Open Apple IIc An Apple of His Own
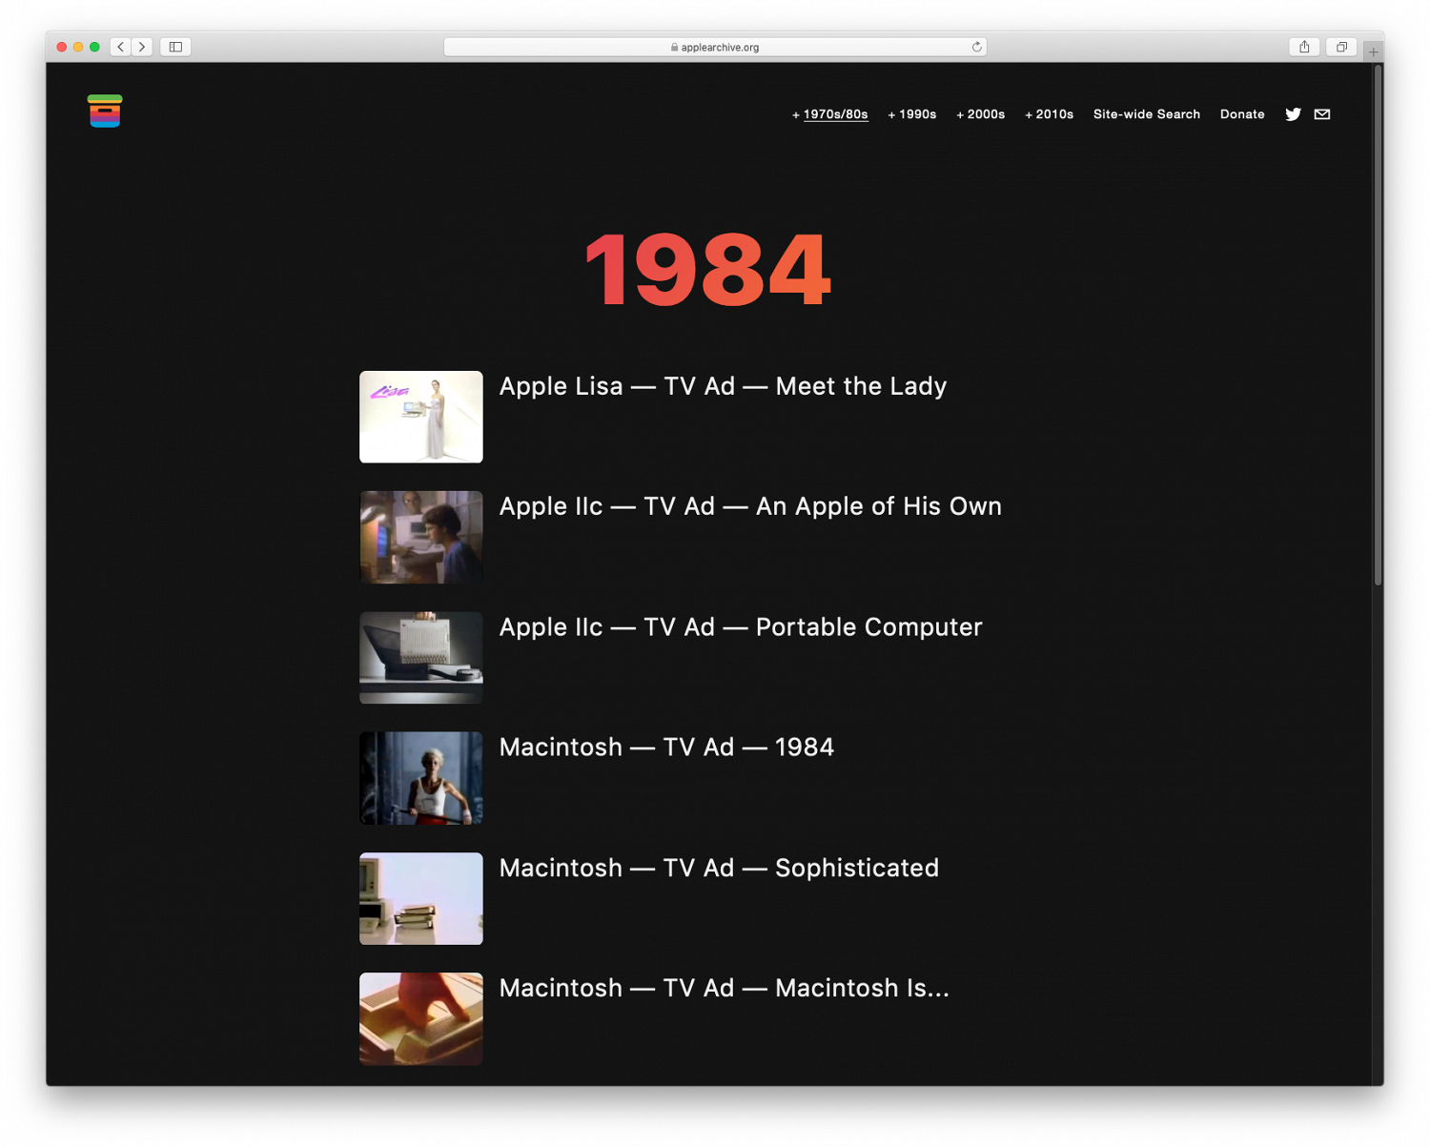This screenshot has height=1147, width=1430. click(x=750, y=506)
